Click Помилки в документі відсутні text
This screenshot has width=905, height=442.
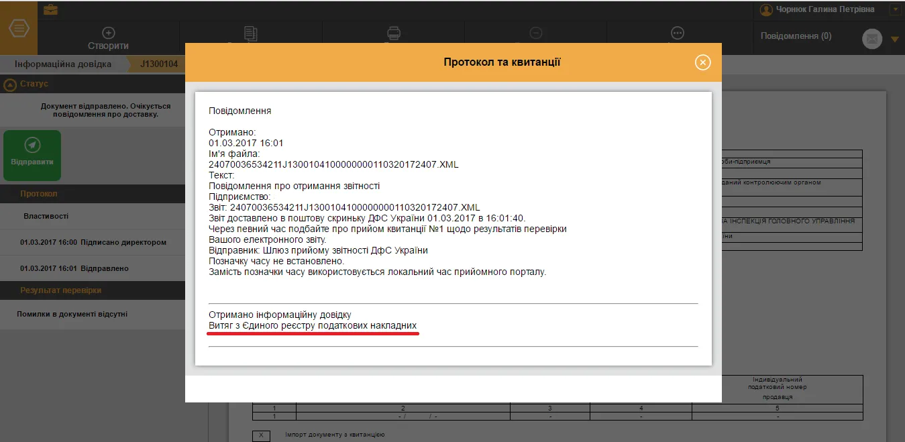[72, 314]
